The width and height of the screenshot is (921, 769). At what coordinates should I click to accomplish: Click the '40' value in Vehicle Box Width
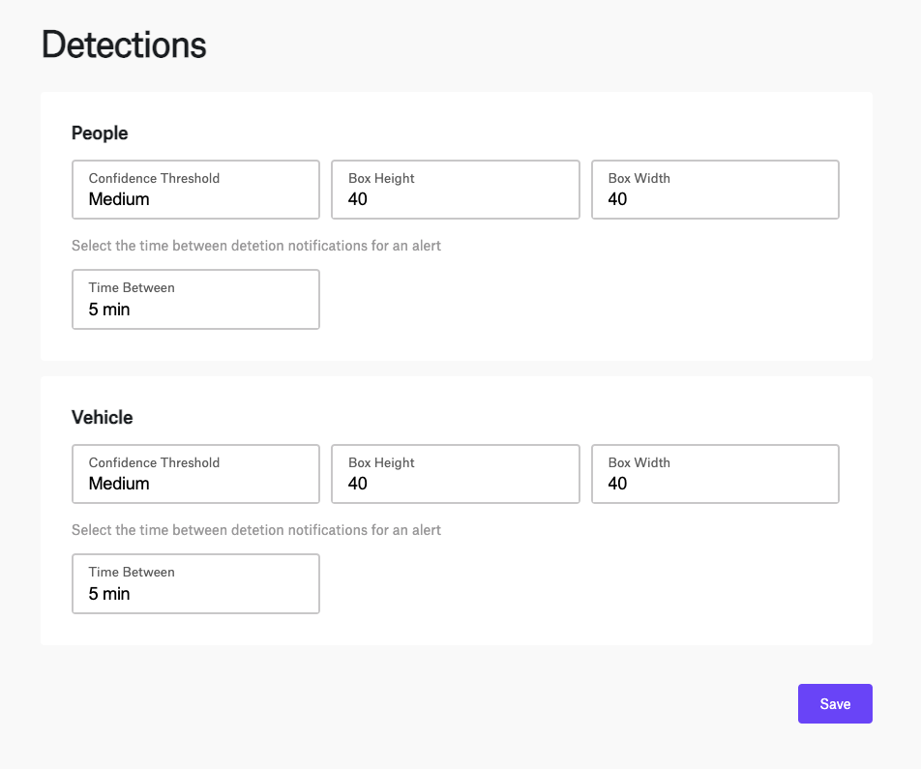(x=617, y=484)
